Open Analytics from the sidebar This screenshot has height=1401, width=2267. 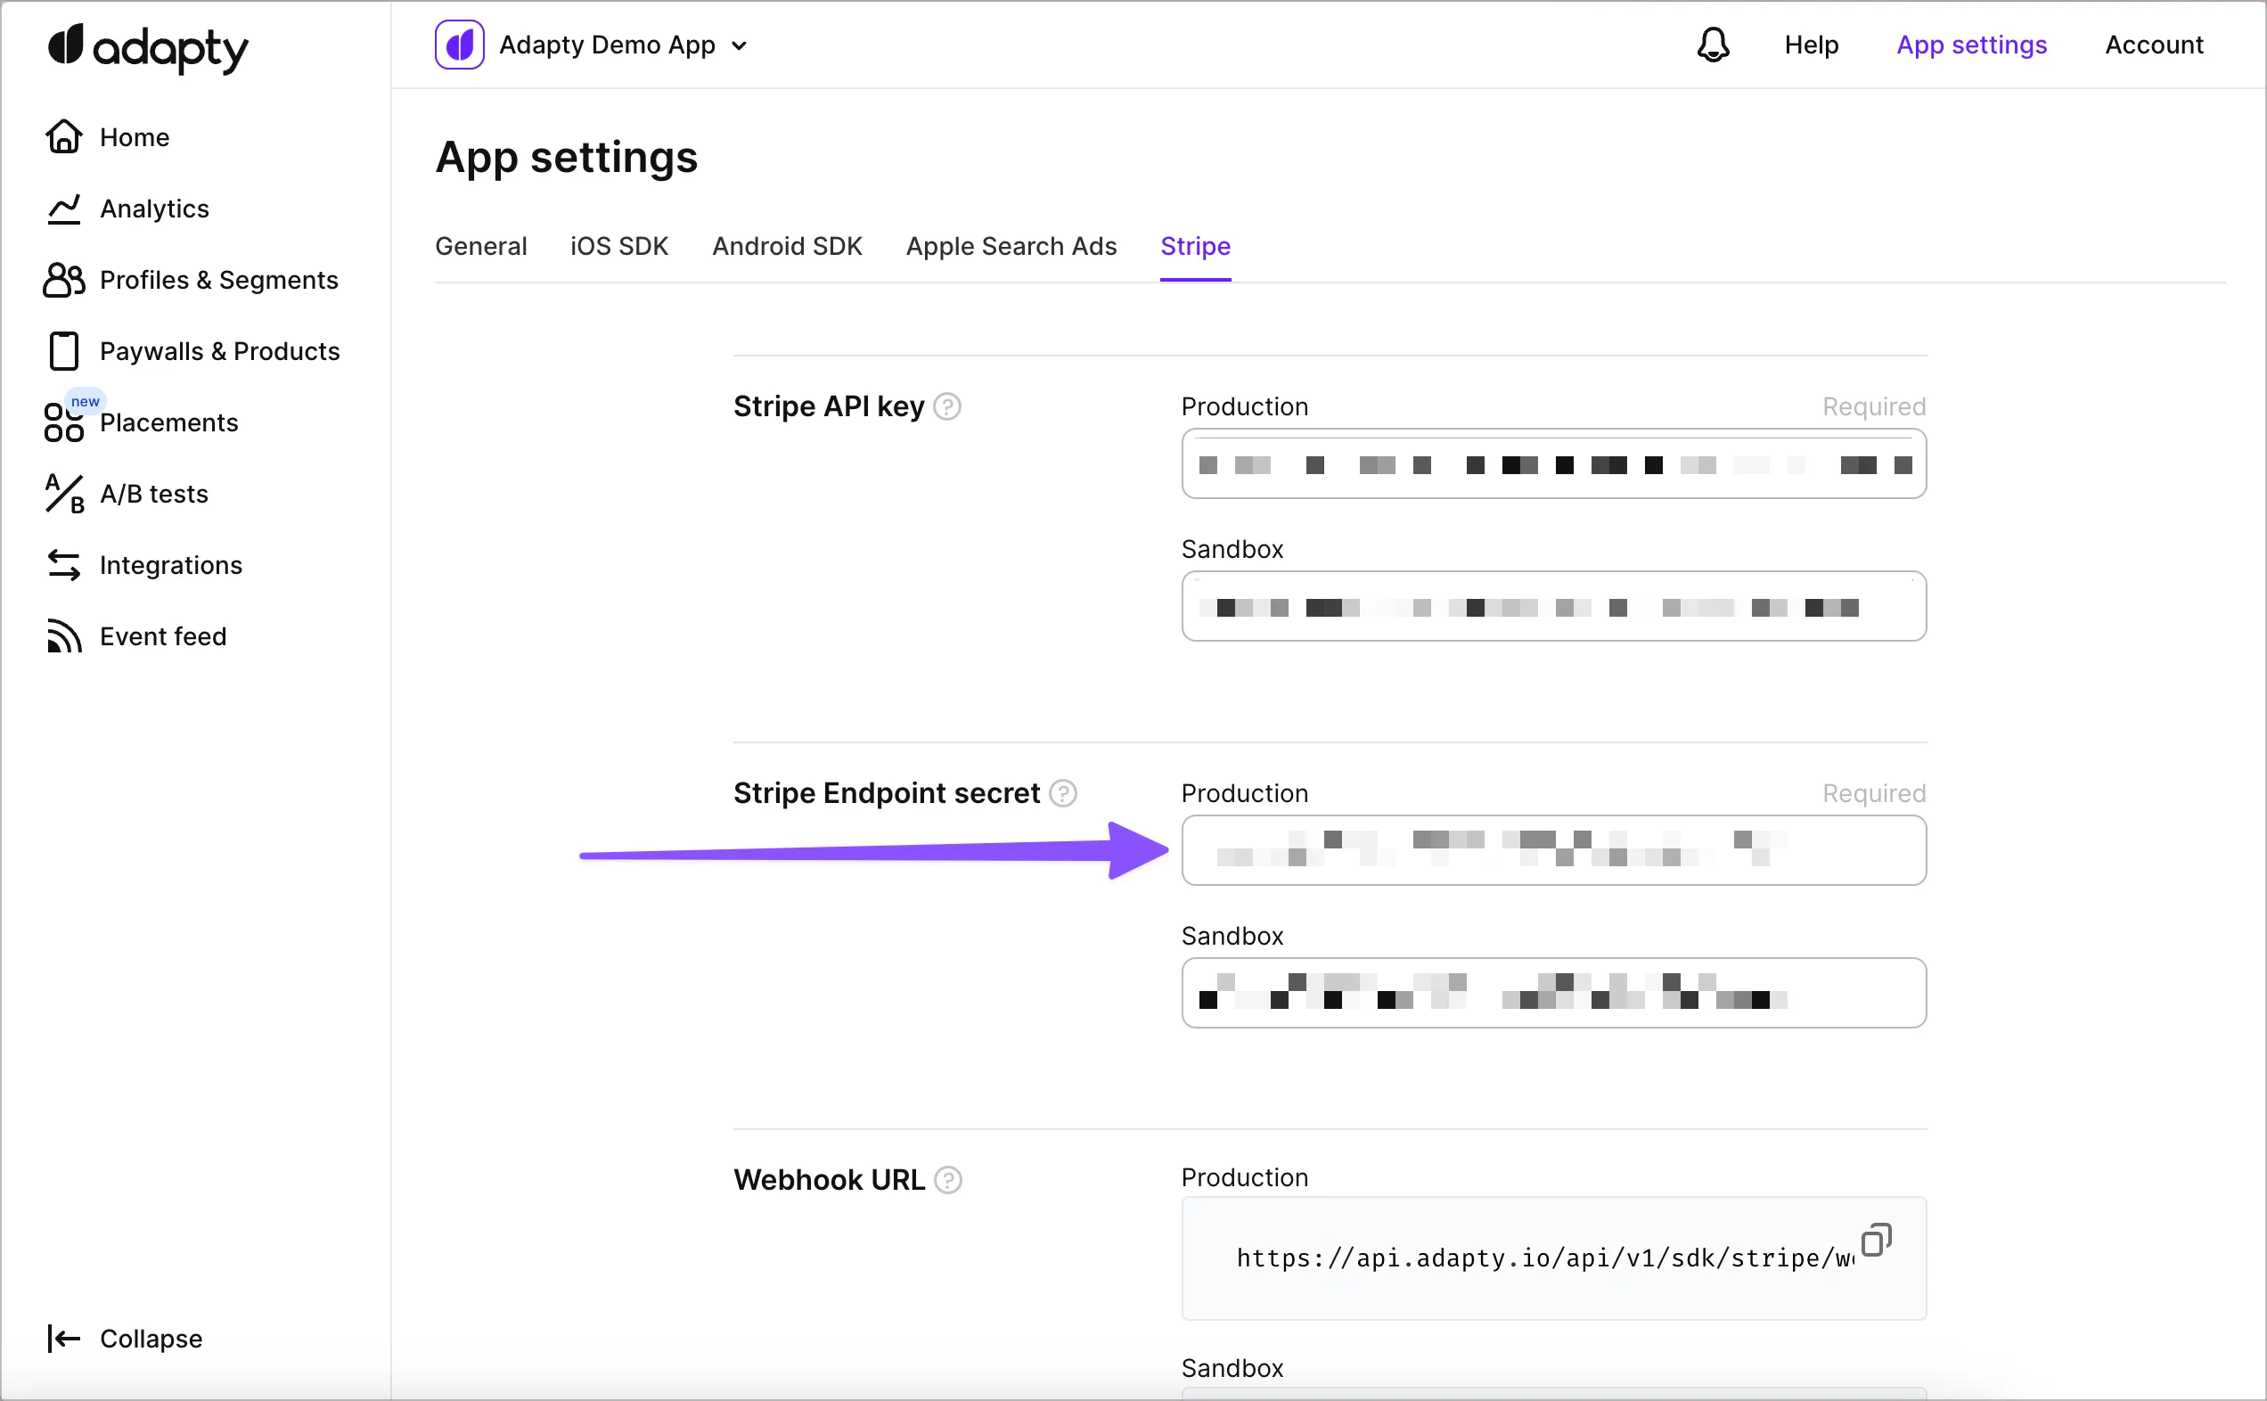154,209
